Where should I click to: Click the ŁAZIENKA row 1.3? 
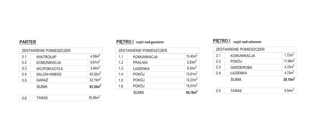click(x=157, y=69)
